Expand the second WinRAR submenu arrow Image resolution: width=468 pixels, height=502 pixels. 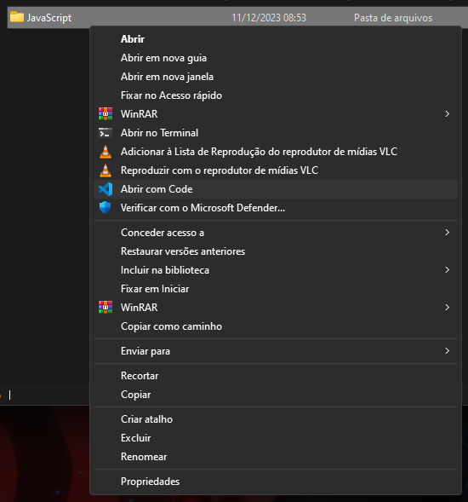click(448, 308)
